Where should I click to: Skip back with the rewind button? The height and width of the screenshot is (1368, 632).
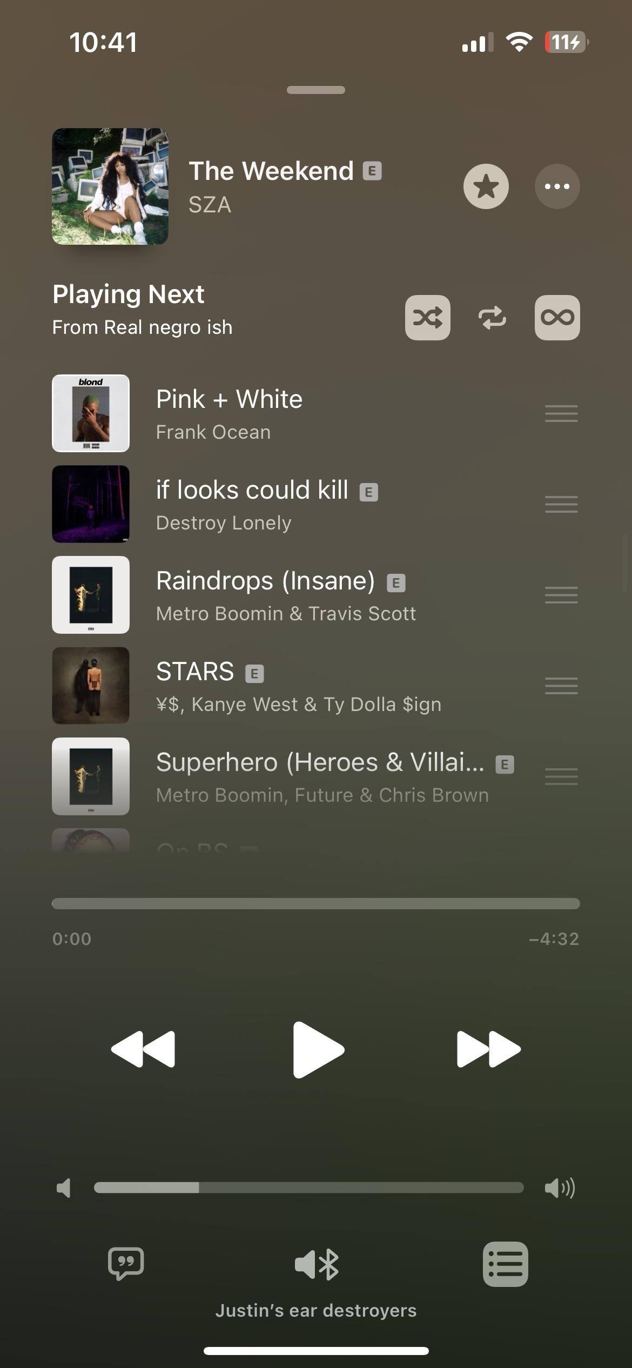[143, 1049]
